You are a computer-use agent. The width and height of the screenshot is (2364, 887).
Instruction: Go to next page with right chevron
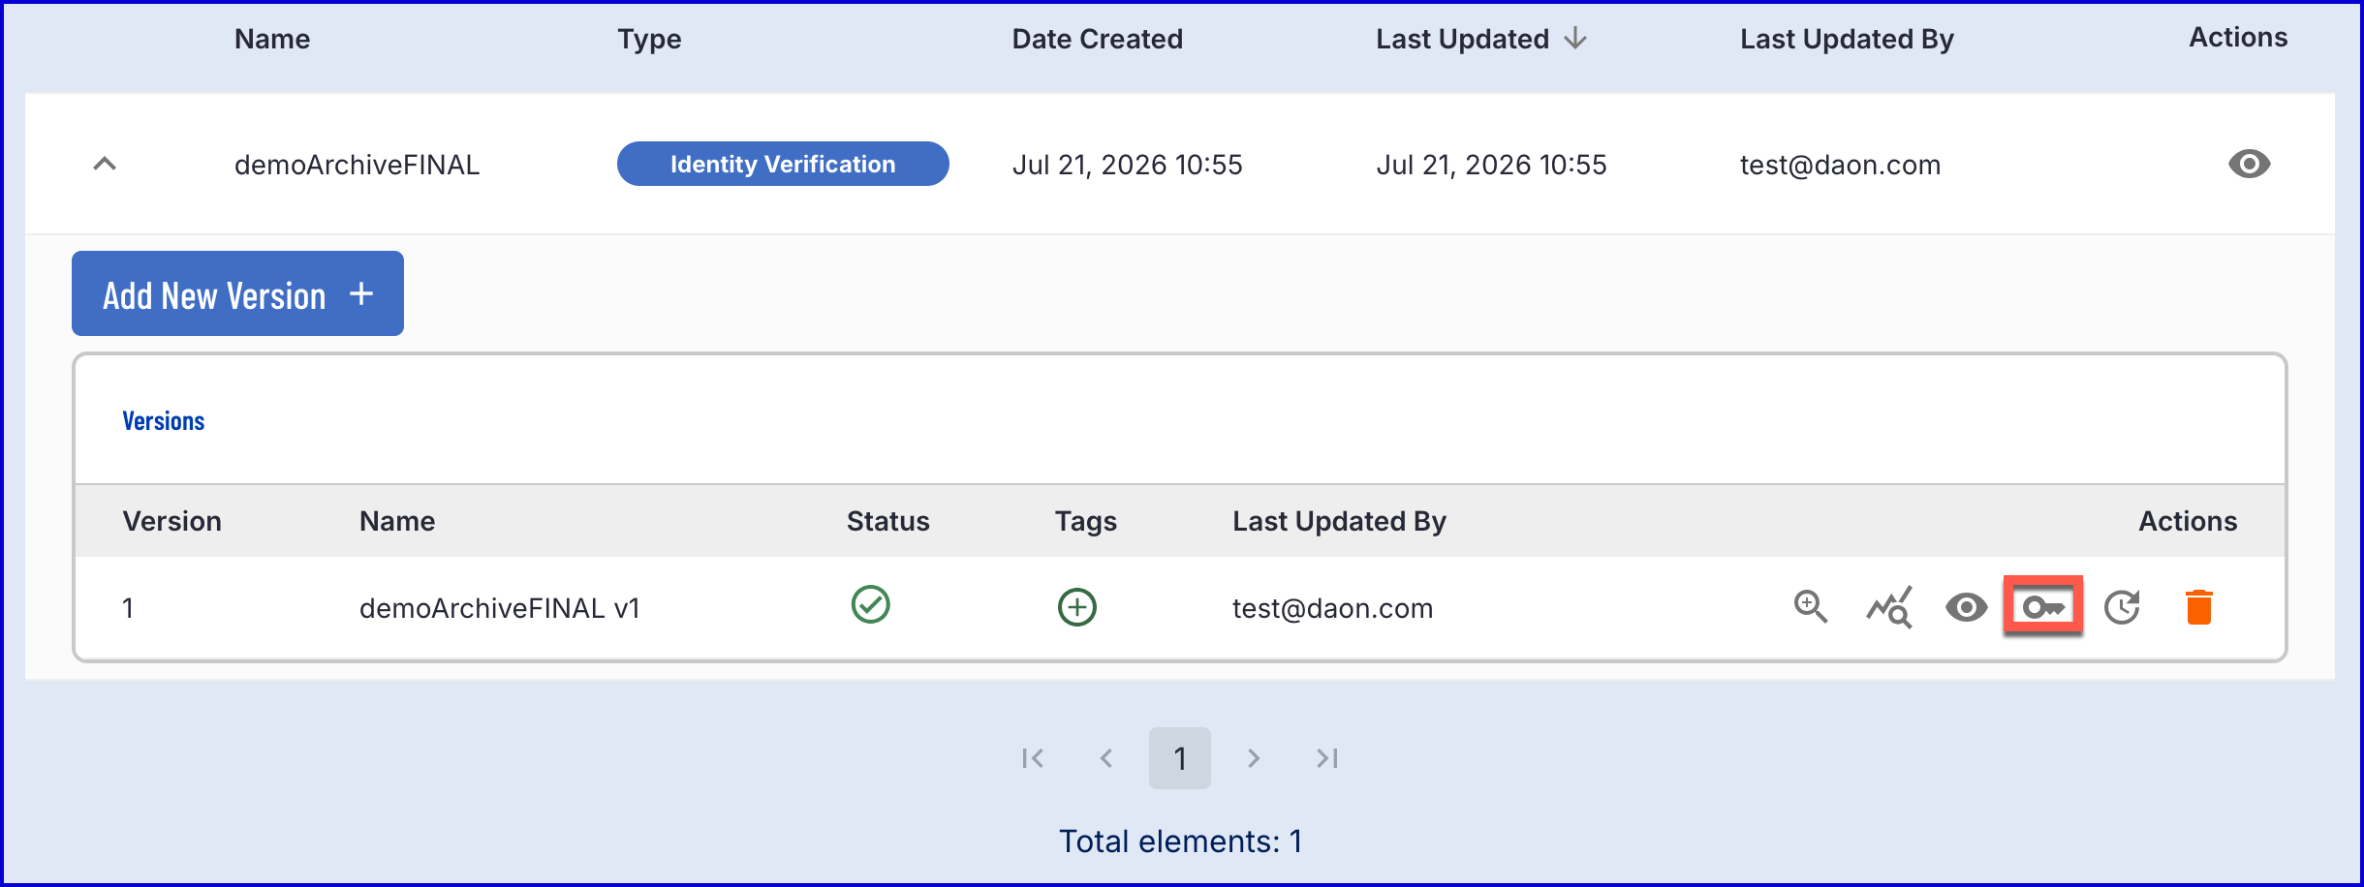point(1254,758)
